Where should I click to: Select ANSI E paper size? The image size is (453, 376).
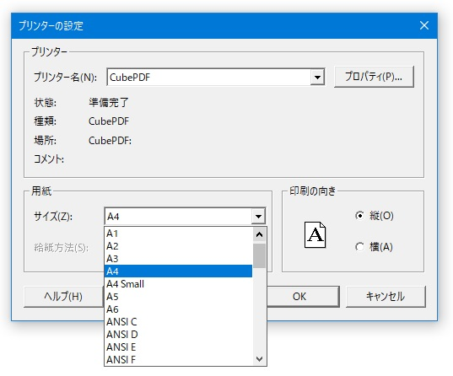[x=178, y=346]
